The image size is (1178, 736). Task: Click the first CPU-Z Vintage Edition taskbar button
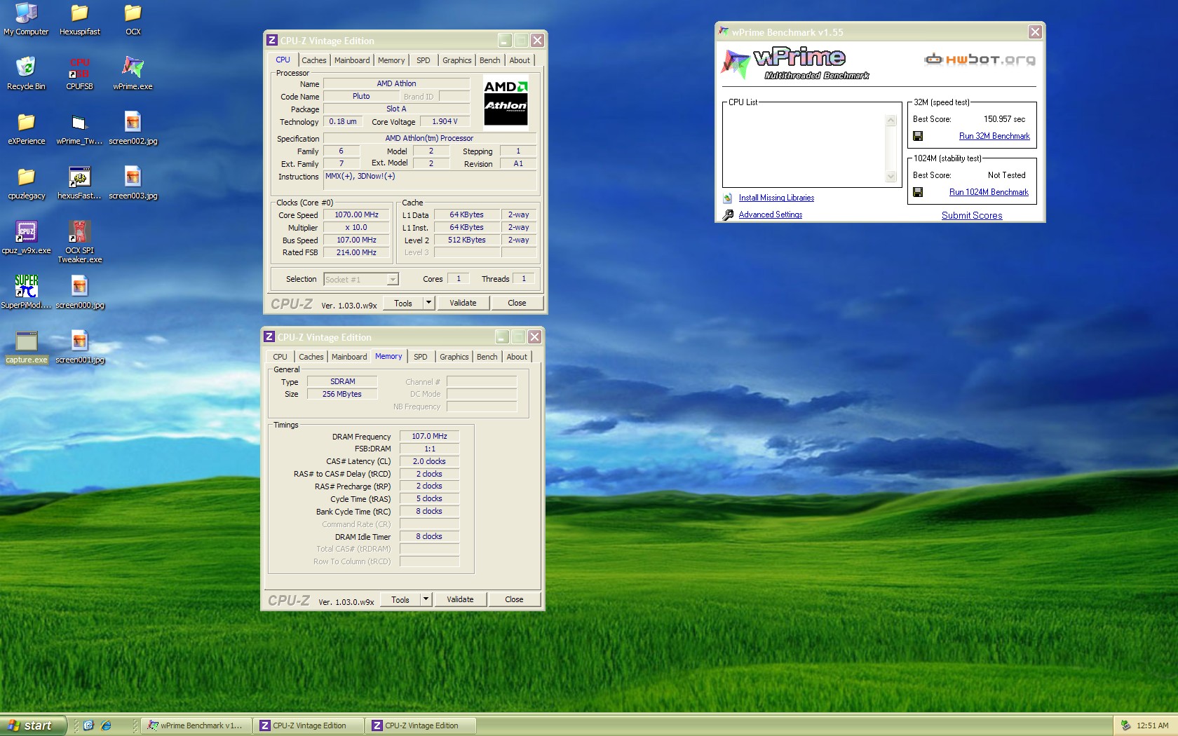click(307, 725)
